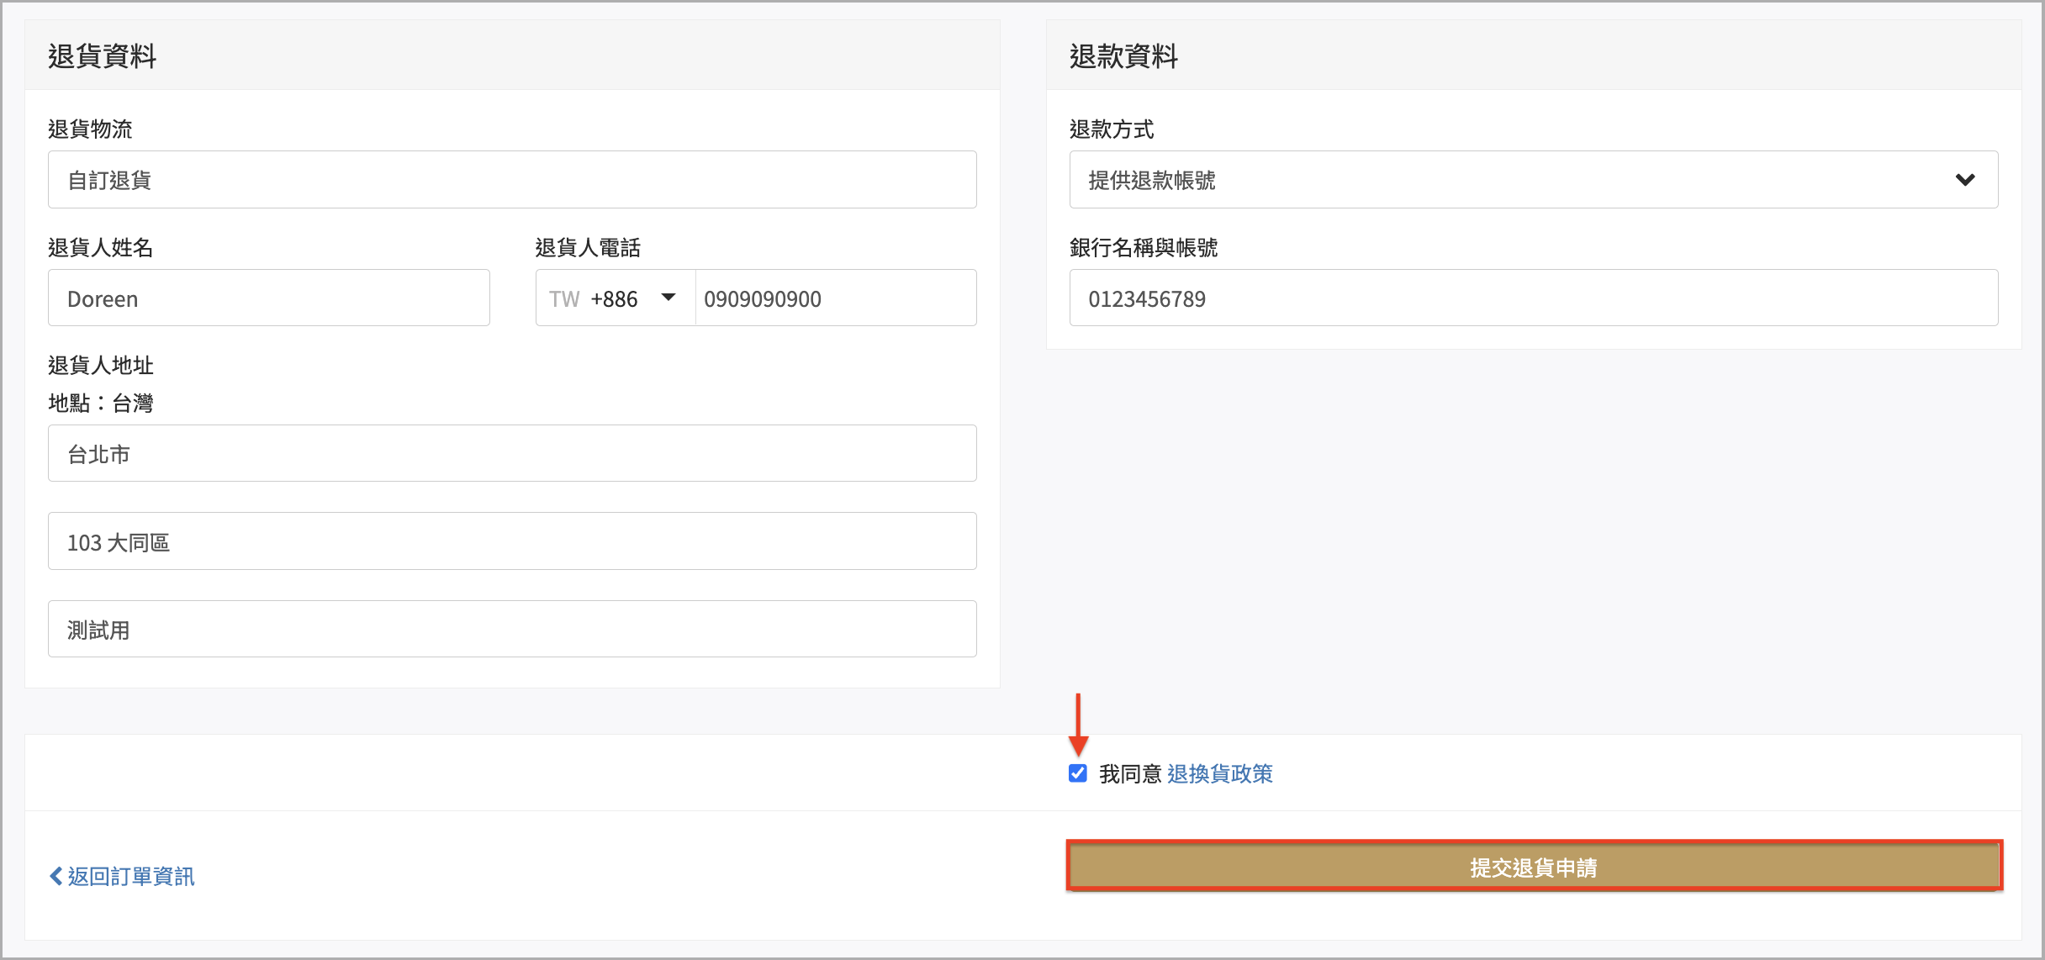This screenshot has height=960, width=2045.
Task: Click the 自訂退貨 return logistics field
Action: [x=511, y=180]
